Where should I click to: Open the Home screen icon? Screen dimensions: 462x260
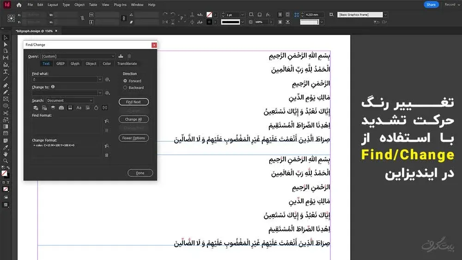[x=19, y=5]
